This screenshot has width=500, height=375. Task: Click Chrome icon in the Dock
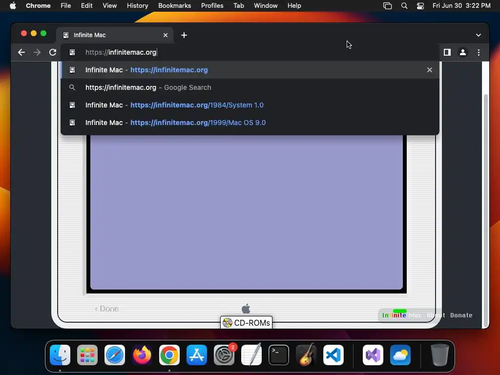click(169, 355)
